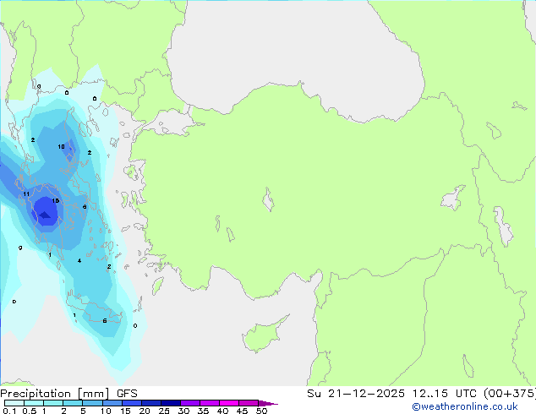This screenshot has width=536, height=414.
Task: Click the 20–25 mm legend color swatch
Action: pos(151,403)
